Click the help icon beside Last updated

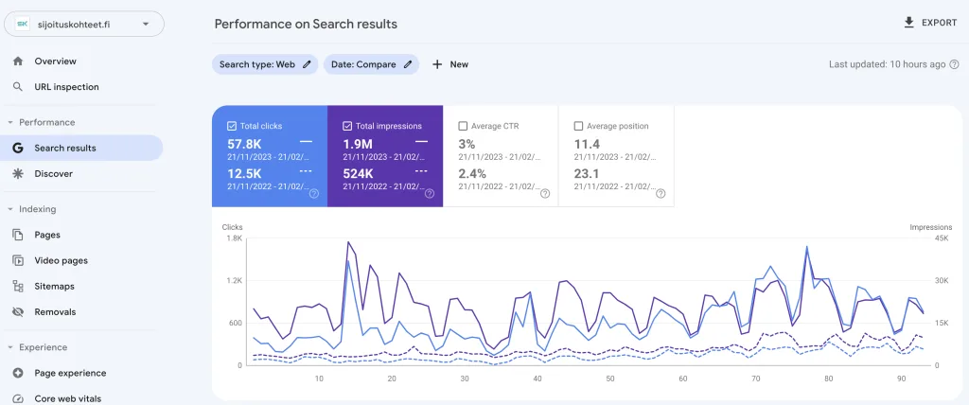(x=954, y=64)
